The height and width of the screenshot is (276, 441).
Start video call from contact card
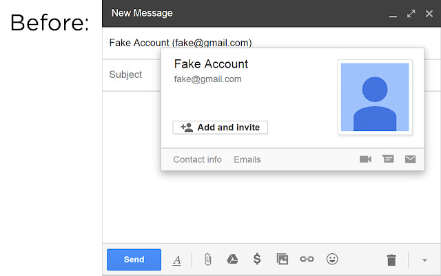(x=365, y=159)
